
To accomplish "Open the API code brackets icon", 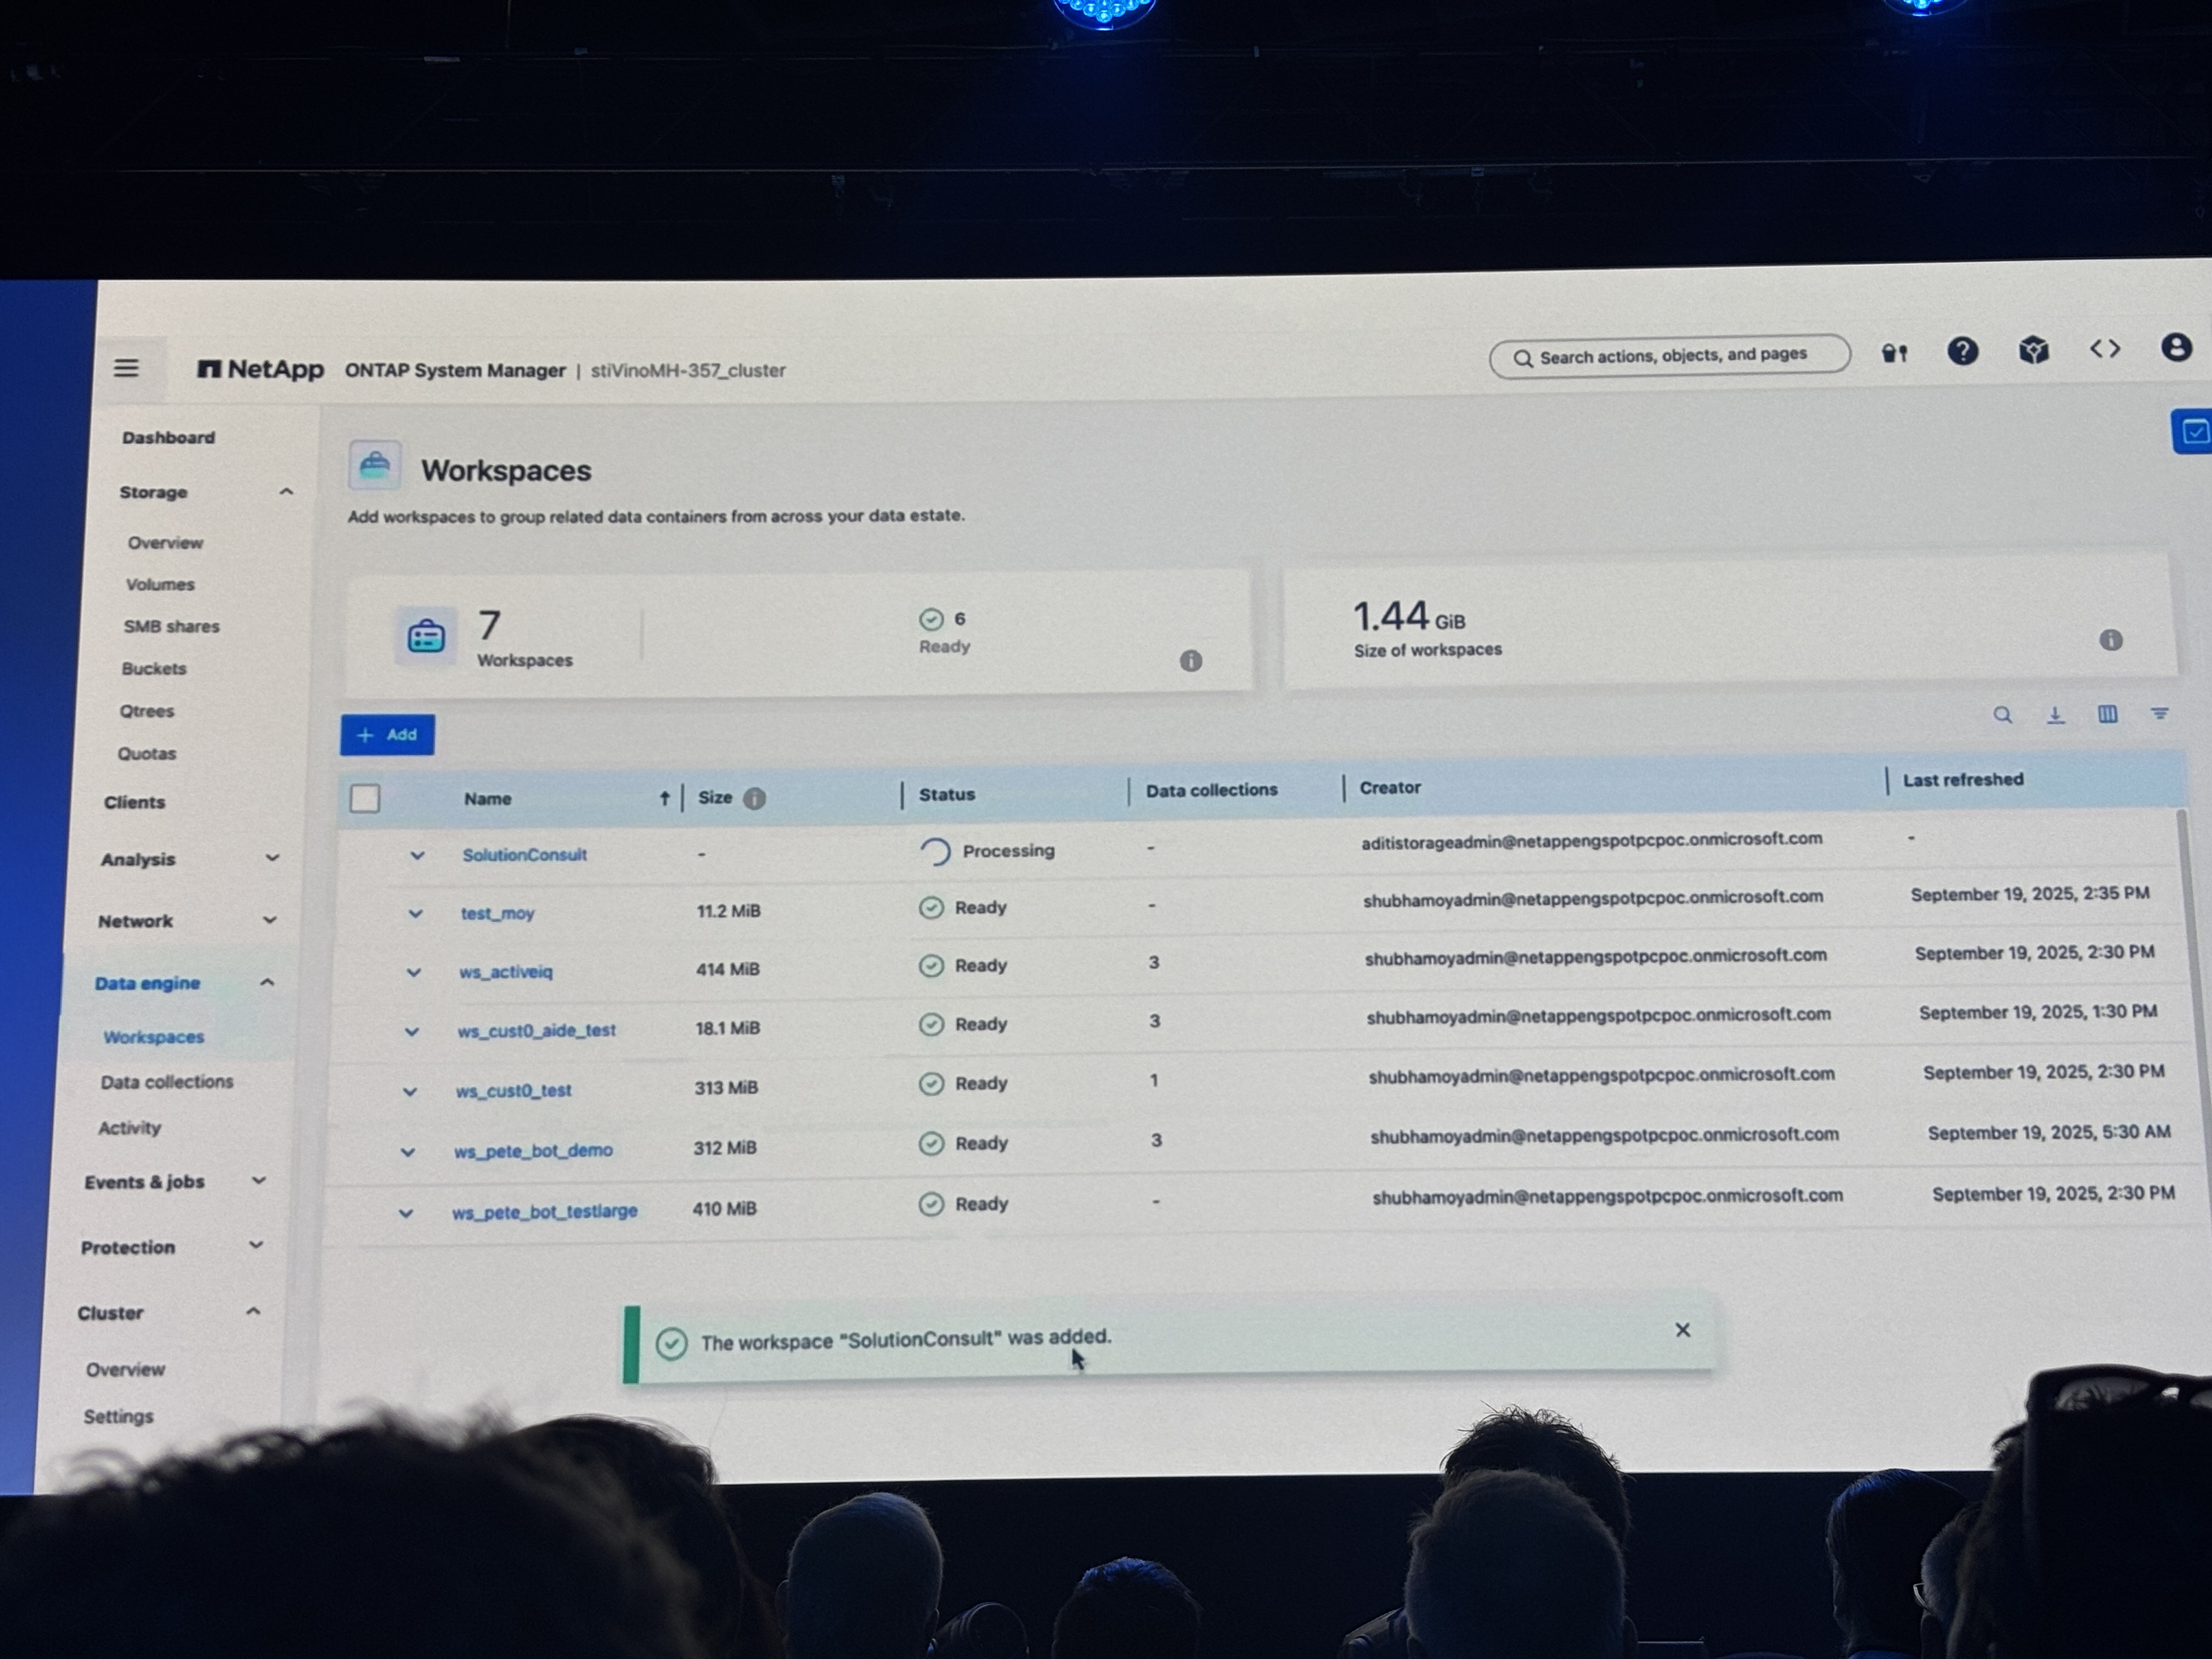I will click(2104, 349).
